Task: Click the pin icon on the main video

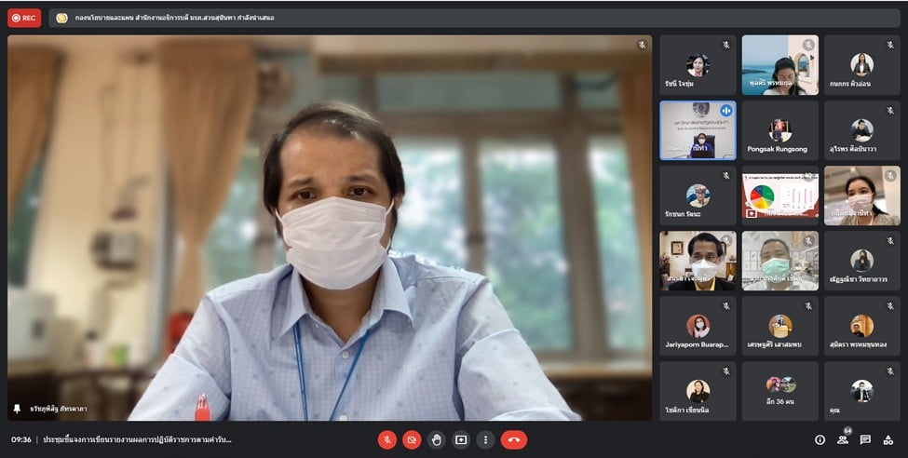Action: tap(17, 409)
